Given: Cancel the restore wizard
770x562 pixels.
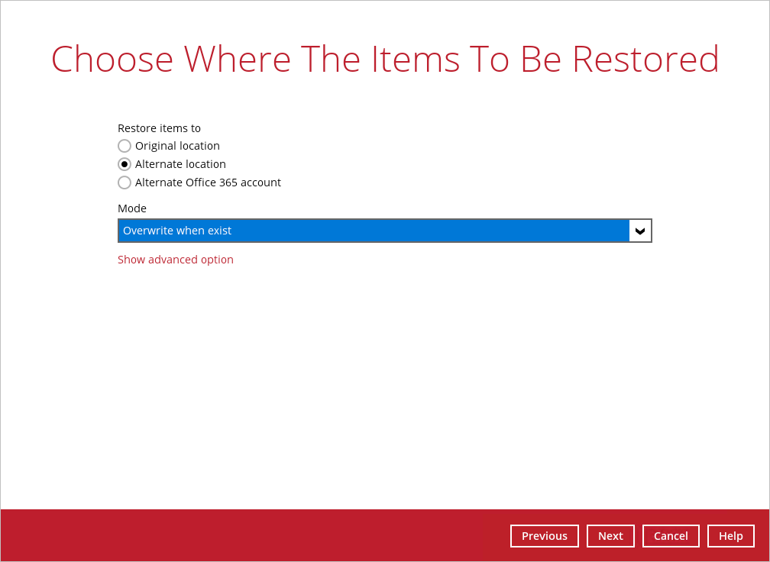Looking at the screenshot, I should coord(671,536).
